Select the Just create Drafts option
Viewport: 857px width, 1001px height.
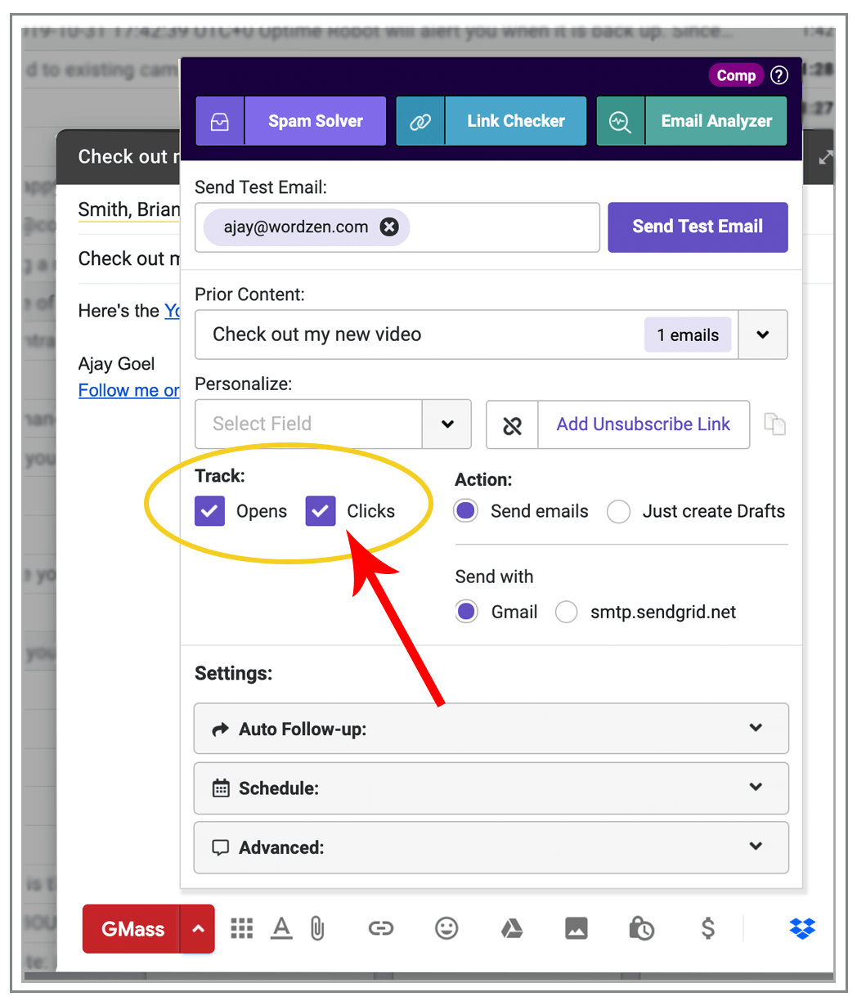click(x=619, y=512)
